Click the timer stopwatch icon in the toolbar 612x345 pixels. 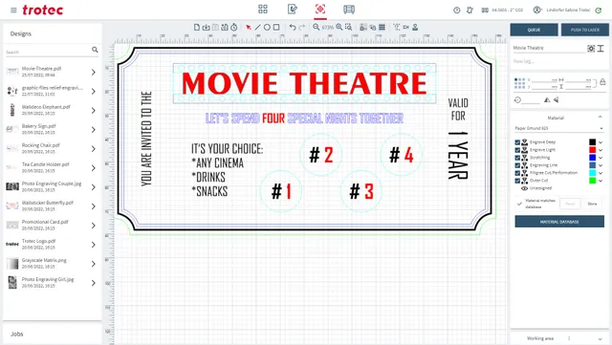(233, 27)
